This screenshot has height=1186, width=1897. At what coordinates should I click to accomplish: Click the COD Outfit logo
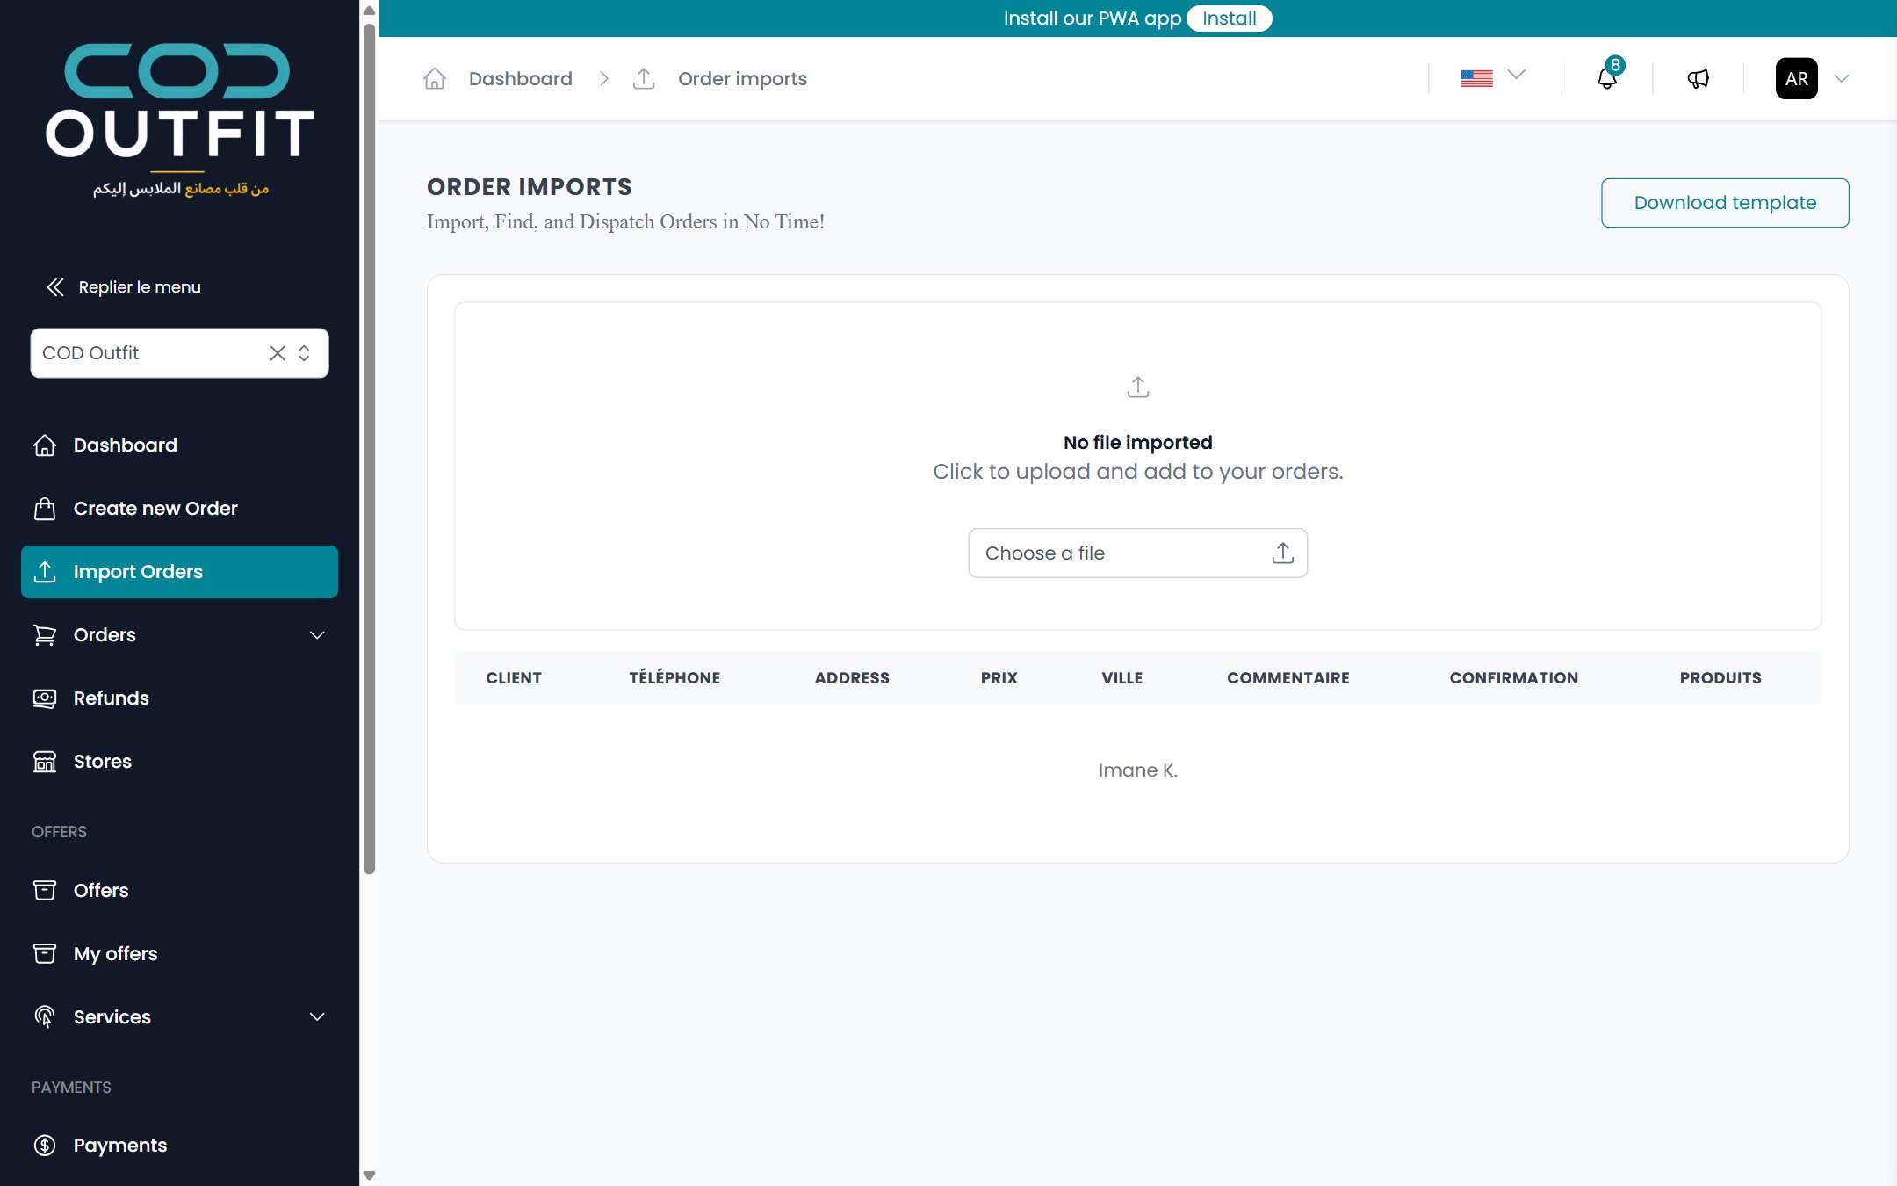(180, 120)
